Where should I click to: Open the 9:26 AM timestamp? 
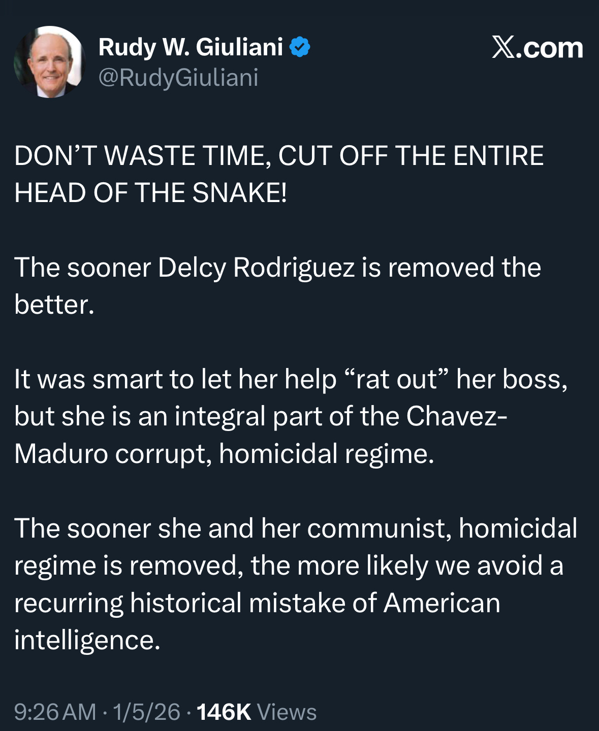pos(55,712)
